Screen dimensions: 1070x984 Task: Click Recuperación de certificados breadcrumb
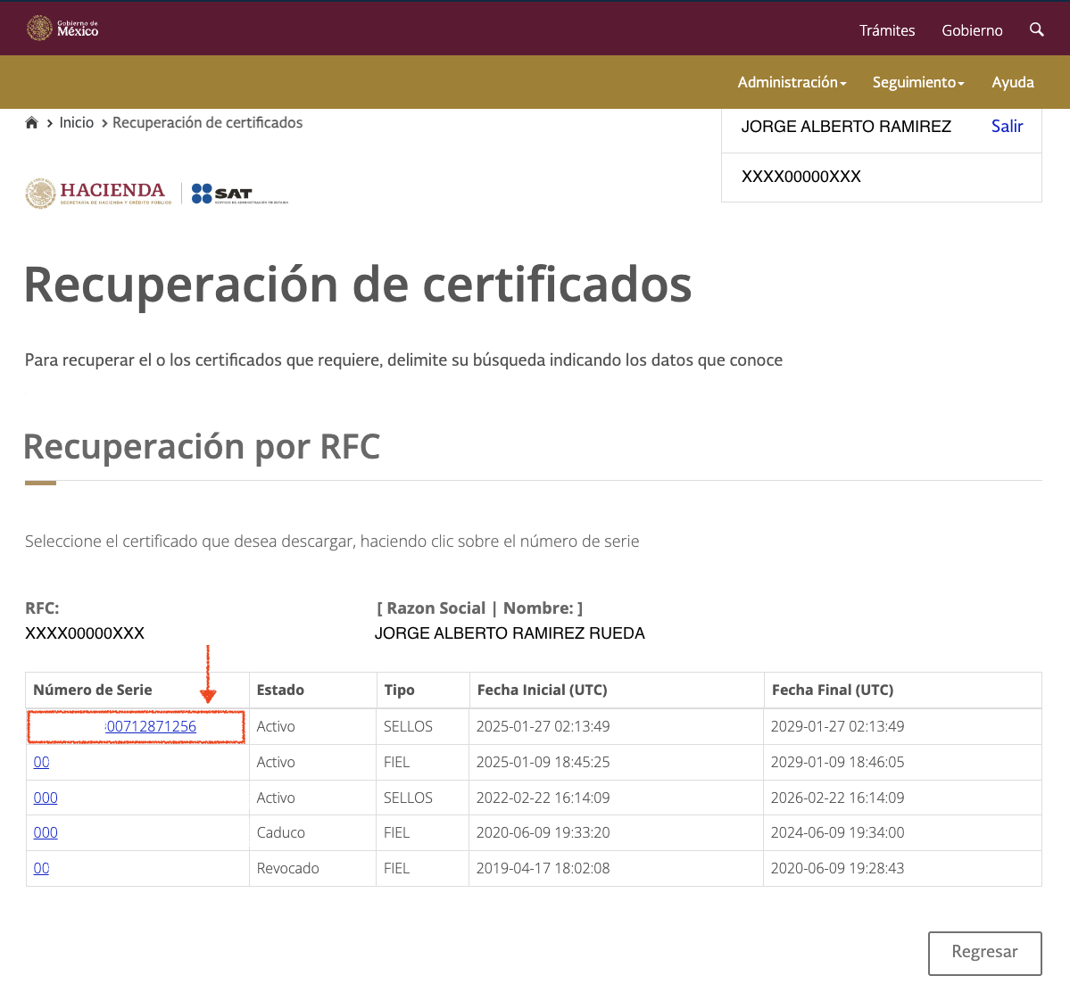click(x=207, y=123)
